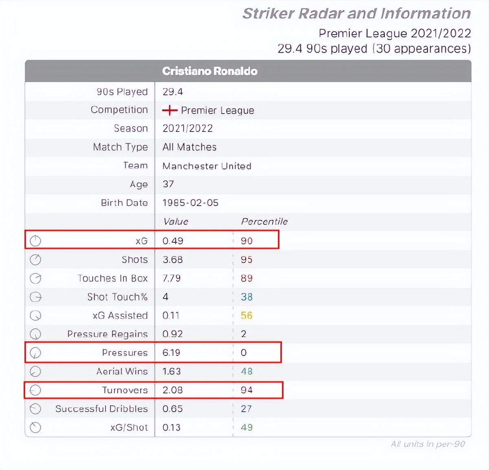The image size is (489, 470).
Task: Click the xG/Shot radar icon
Action: 35,427
